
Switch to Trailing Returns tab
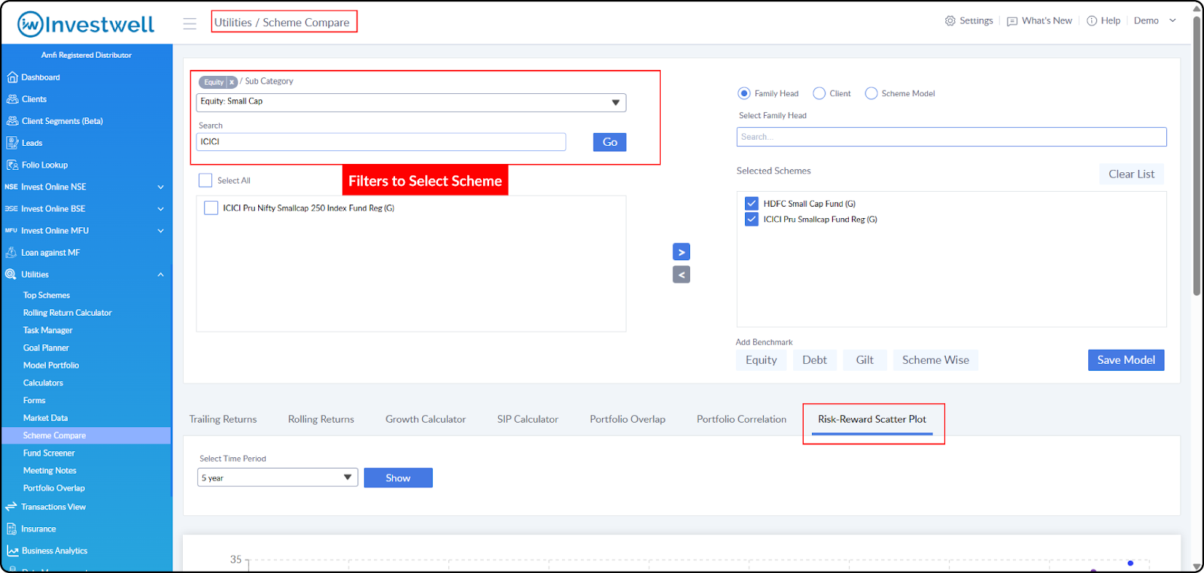[x=223, y=420]
